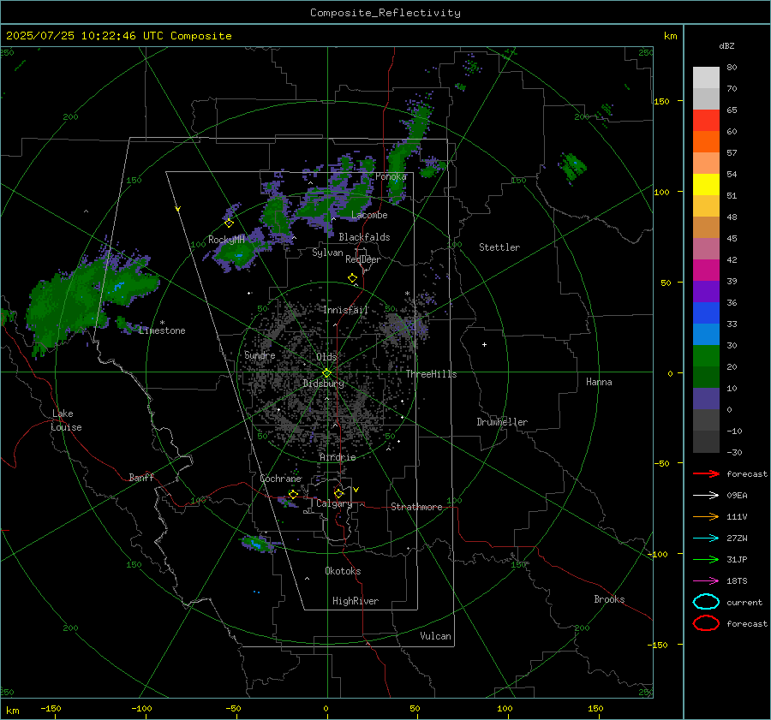Click the red forecast arrow in legend
771x720 pixels.
pos(706,473)
